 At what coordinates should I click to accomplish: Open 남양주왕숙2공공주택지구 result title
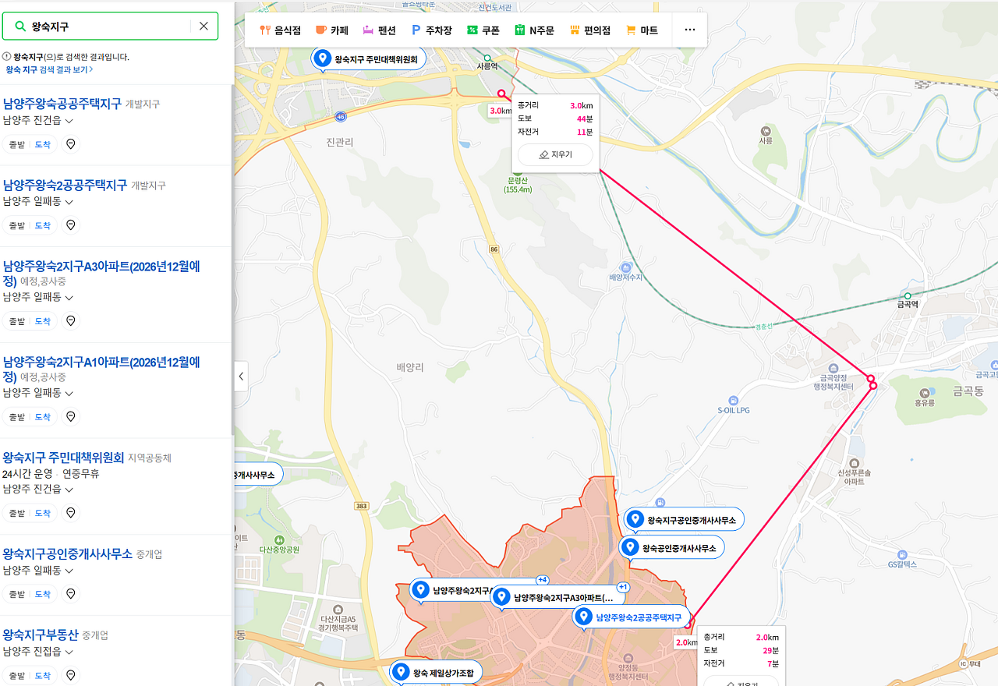(65, 185)
